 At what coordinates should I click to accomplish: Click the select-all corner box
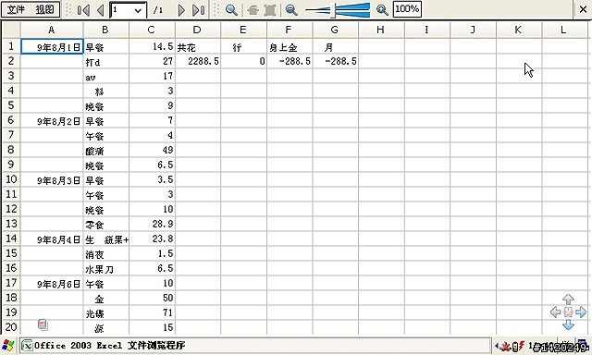click(x=11, y=30)
